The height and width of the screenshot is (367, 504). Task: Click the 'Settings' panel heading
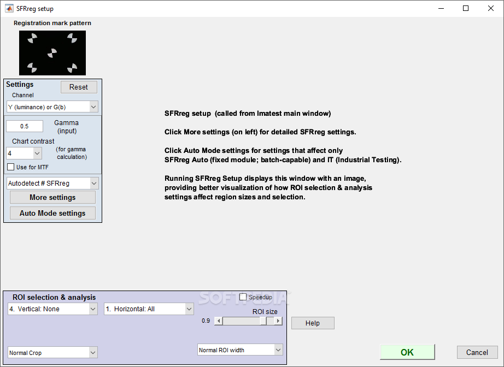[20, 85]
